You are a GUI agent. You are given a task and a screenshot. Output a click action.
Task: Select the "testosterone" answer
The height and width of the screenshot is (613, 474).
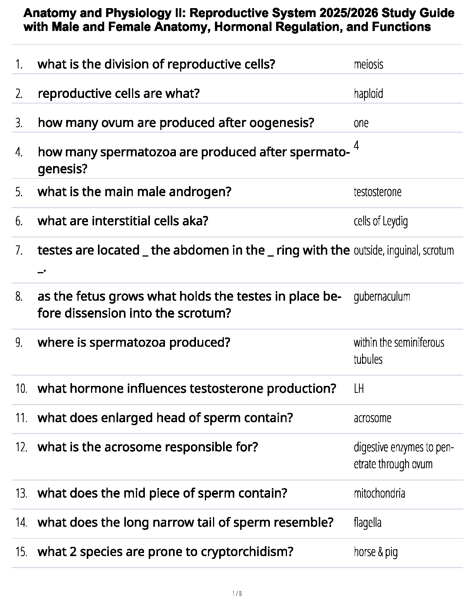378,192
